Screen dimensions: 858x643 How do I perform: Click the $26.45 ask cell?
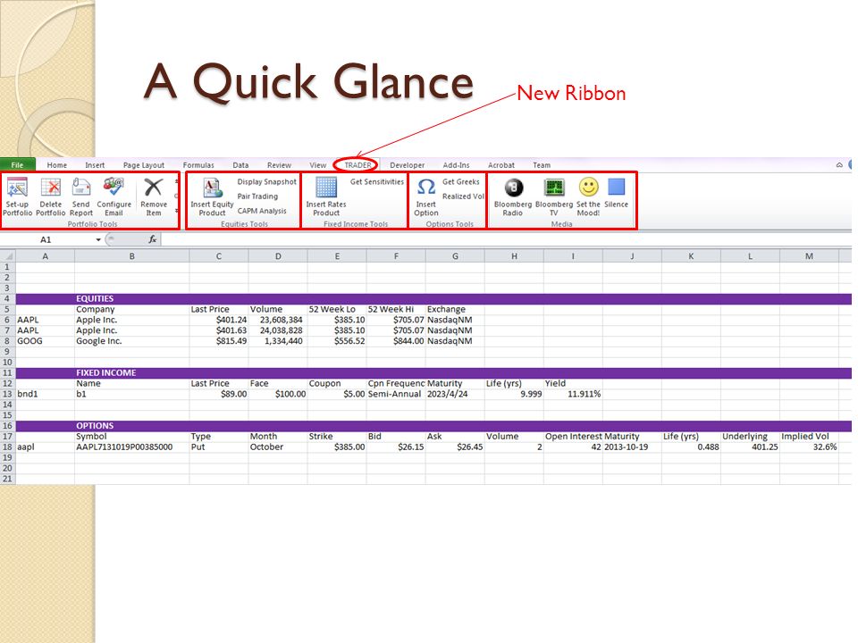455,447
